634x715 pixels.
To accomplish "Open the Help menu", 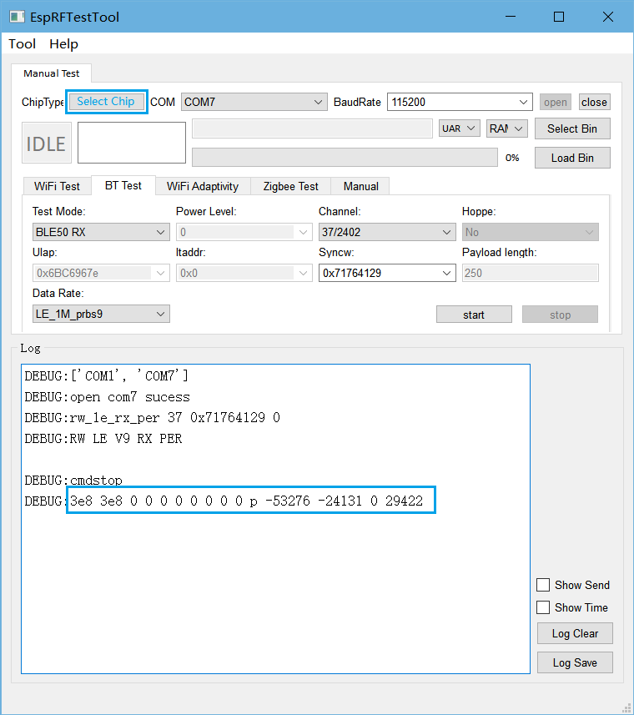I will click(x=63, y=44).
